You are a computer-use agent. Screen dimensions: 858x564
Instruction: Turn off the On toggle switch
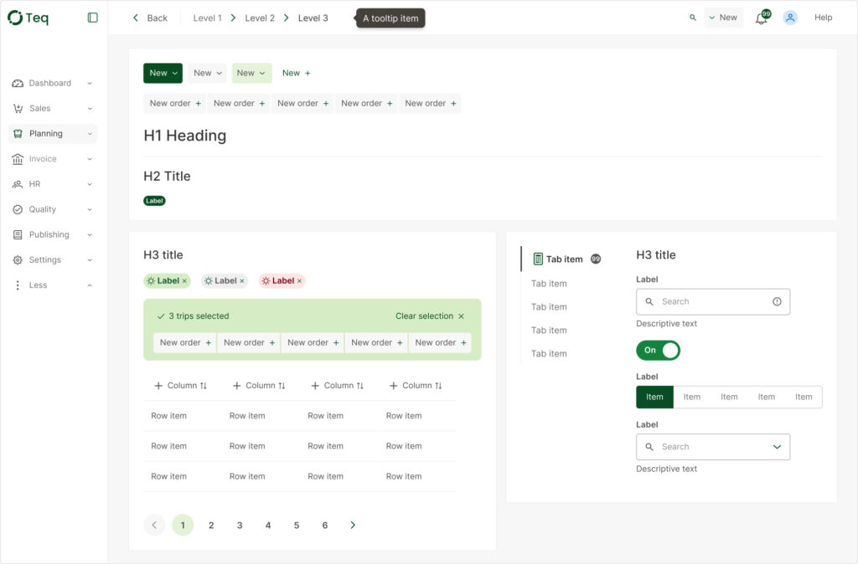point(659,351)
